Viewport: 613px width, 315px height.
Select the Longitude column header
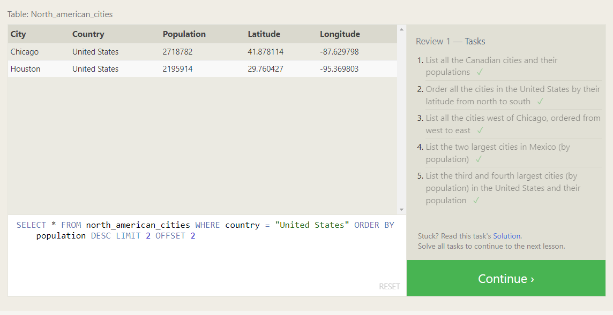click(x=340, y=34)
